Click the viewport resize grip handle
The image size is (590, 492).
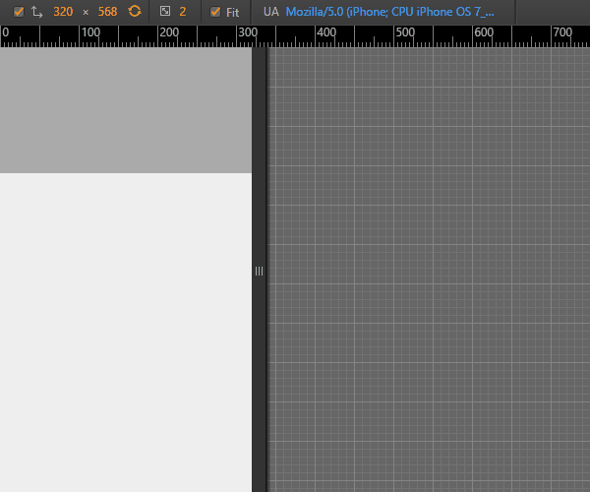tap(260, 271)
